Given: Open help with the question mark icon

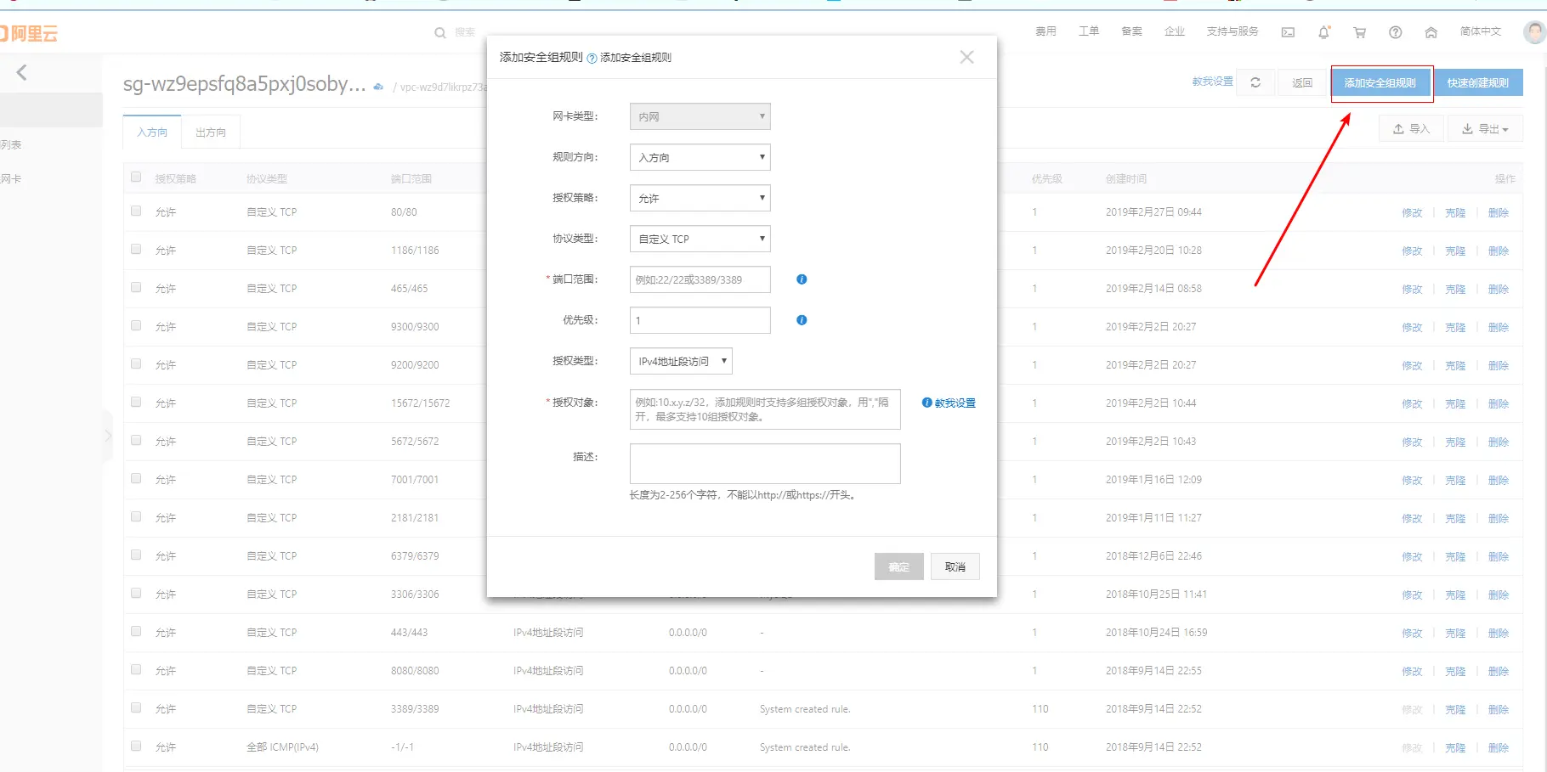Looking at the screenshot, I should tap(1395, 31).
